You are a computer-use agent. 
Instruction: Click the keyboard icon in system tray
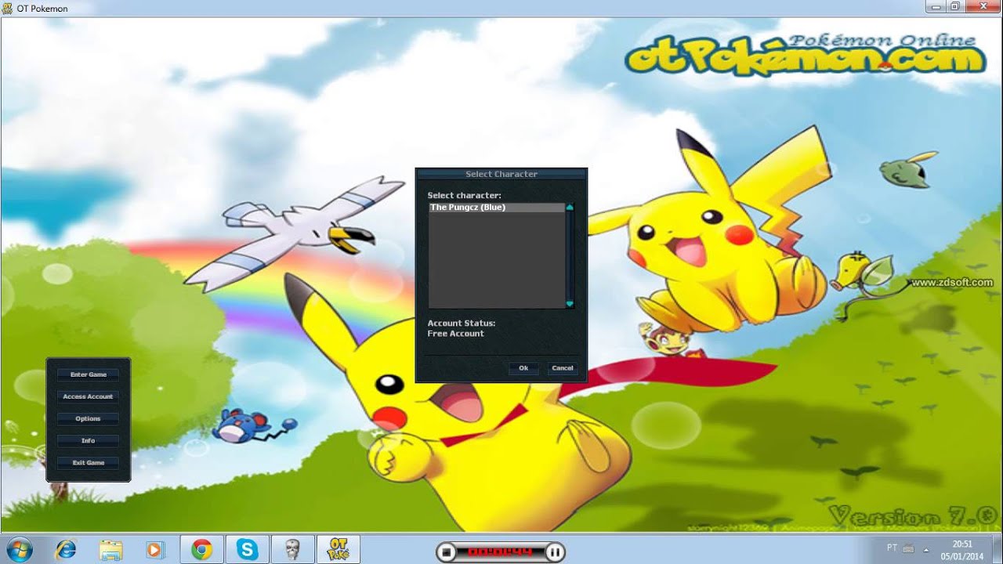pyautogui.click(x=908, y=548)
